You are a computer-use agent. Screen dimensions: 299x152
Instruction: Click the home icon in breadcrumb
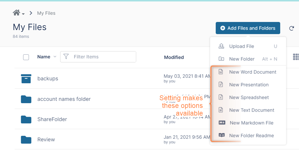(x=16, y=13)
